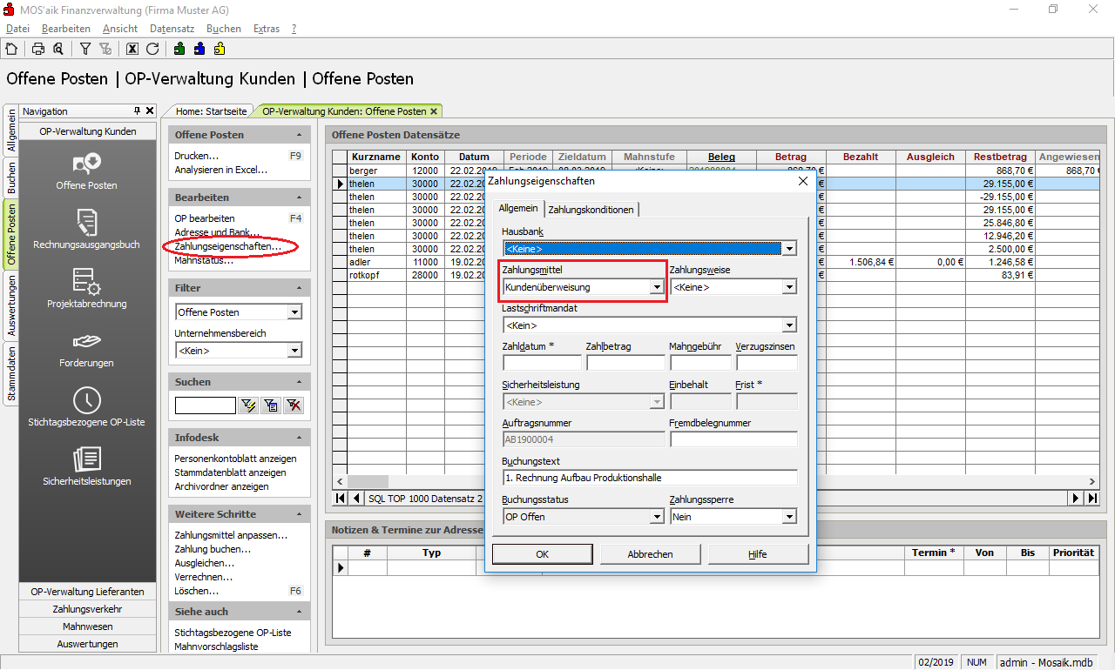Click the refresh arrow toolbar icon
The height and width of the screenshot is (670, 1115).
coord(152,49)
